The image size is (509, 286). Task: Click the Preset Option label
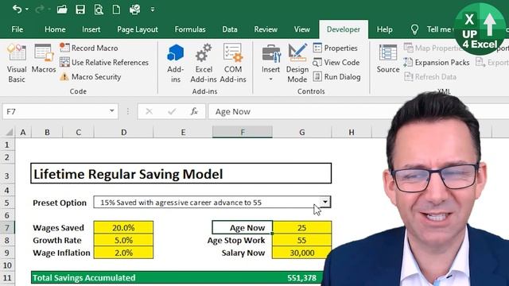tap(60, 203)
